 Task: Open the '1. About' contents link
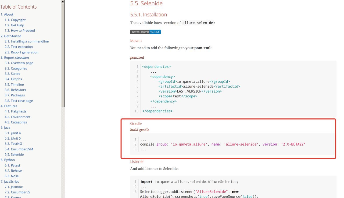pos(7,15)
